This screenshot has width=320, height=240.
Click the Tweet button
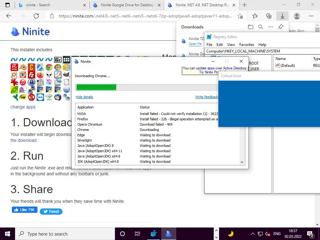pos(51,212)
